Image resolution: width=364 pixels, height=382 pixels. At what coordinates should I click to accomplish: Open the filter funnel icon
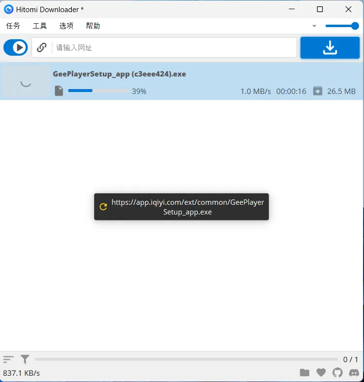pyautogui.click(x=25, y=359)
